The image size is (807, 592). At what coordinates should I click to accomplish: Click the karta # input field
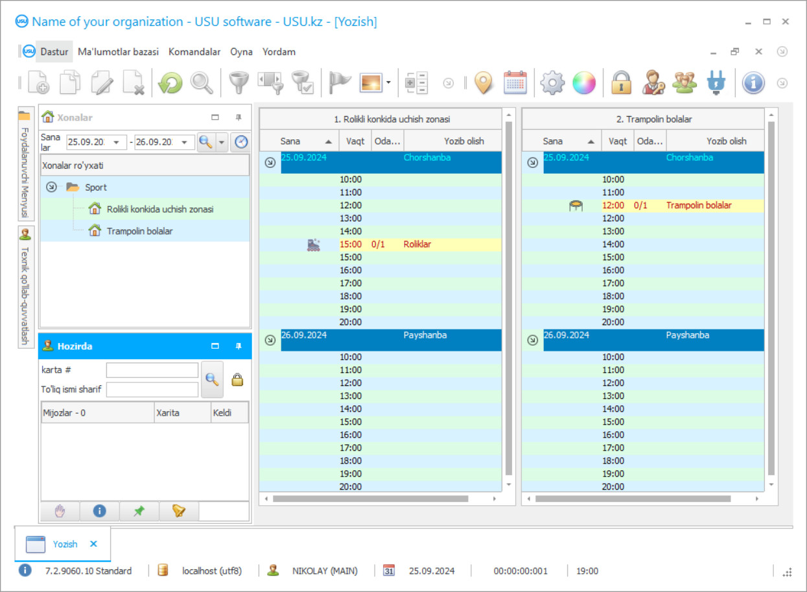(x=152, y=370)
